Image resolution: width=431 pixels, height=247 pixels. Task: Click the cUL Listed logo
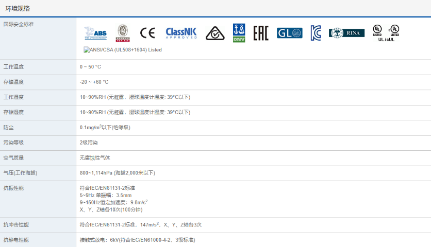pyautogui.click(x=394, y=30)
